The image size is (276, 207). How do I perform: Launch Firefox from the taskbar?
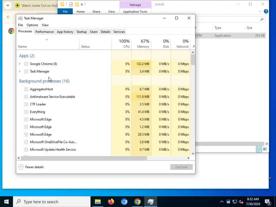pos(111,202)
